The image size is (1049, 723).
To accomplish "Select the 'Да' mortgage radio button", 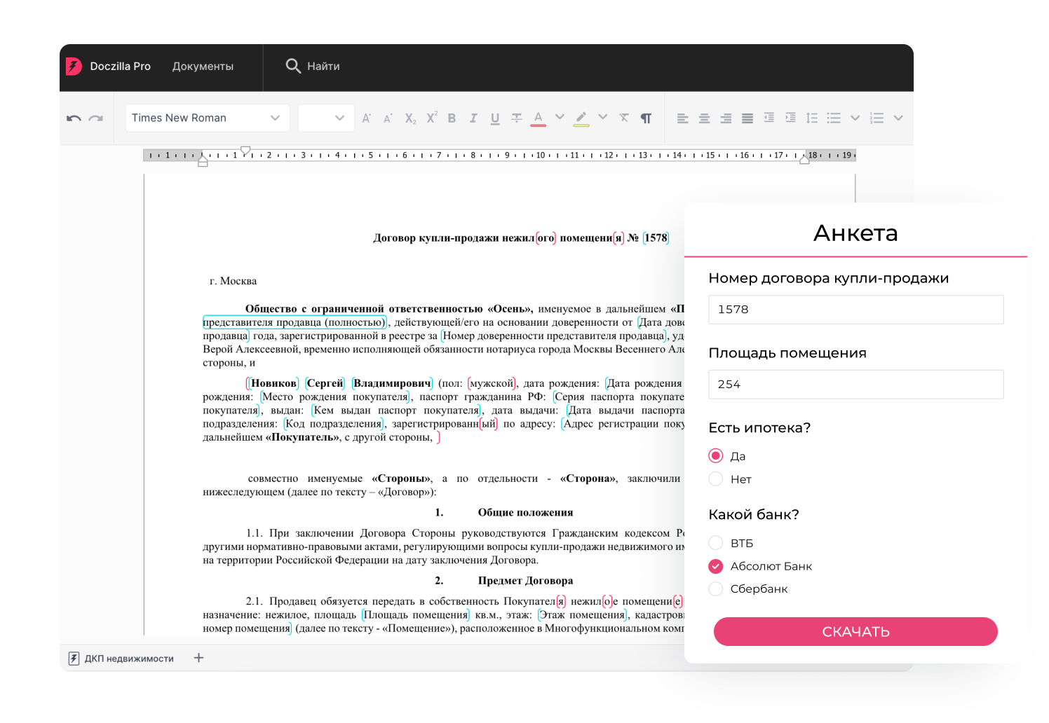I will point(715,455).
